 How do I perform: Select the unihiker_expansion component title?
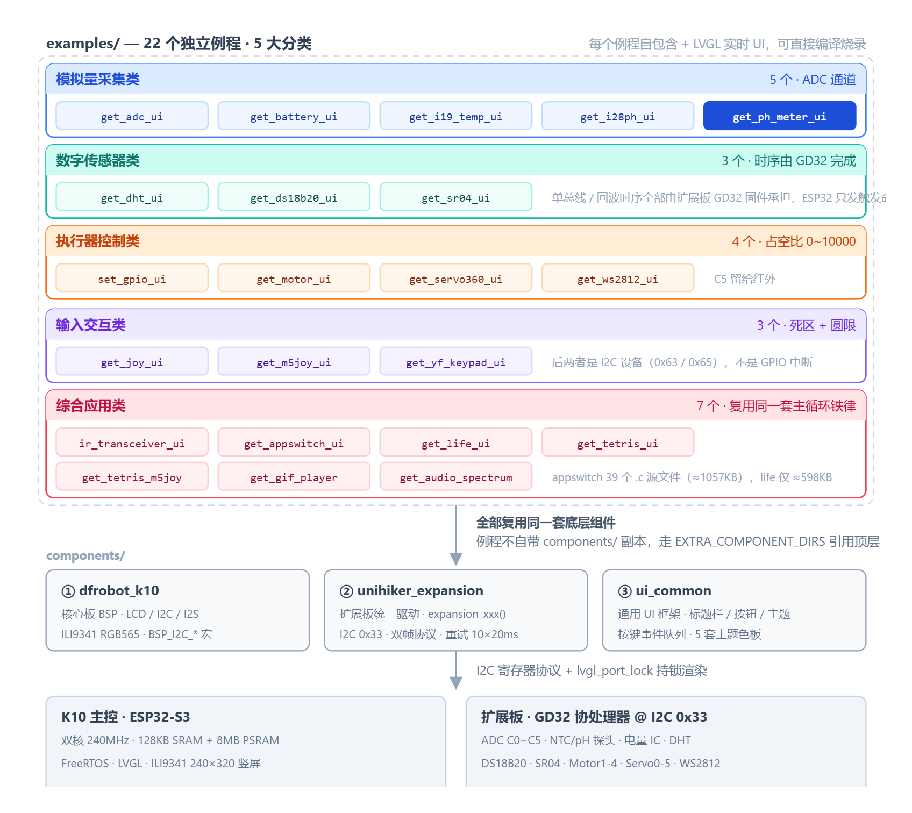click(x=411, y=590)
